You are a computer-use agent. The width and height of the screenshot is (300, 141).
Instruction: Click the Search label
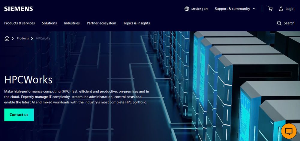[x=289, y=23]
